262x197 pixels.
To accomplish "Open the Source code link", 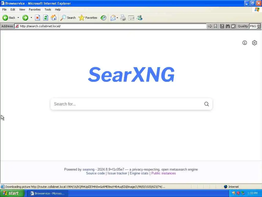I will point(95,173).
